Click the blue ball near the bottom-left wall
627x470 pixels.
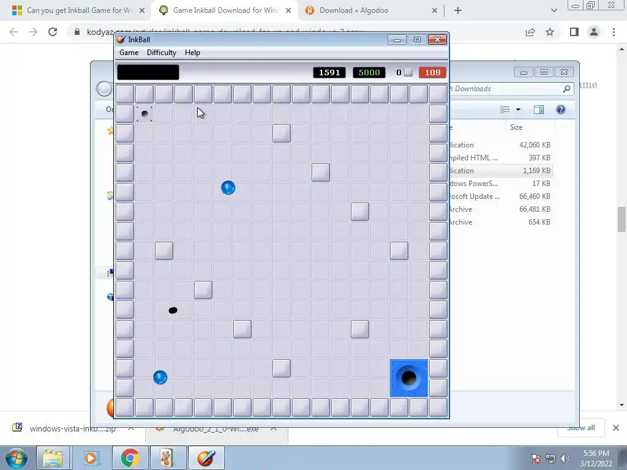coord(160,377)
